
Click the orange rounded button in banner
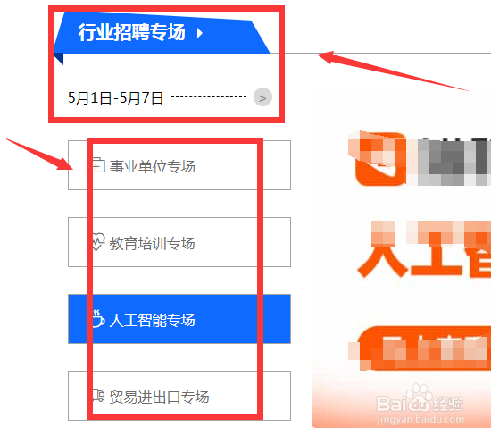tap(424, 348)
